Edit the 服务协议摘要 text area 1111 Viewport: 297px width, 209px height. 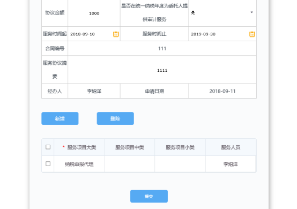point(162,70)
